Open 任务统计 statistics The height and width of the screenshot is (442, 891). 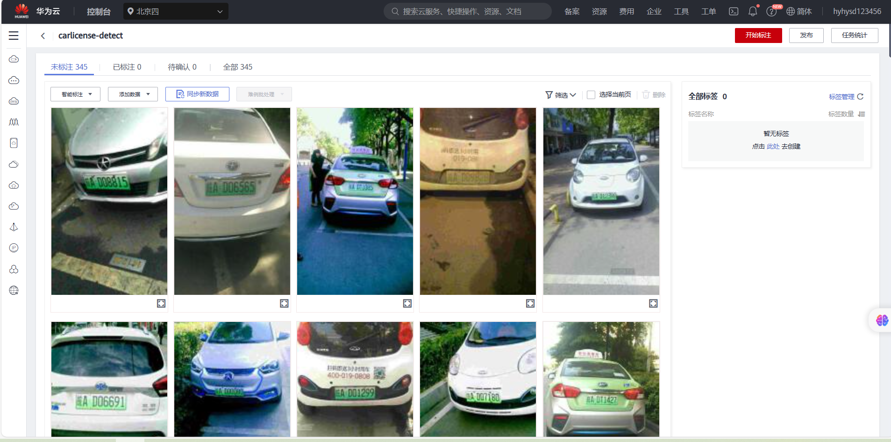pos(855,36)
